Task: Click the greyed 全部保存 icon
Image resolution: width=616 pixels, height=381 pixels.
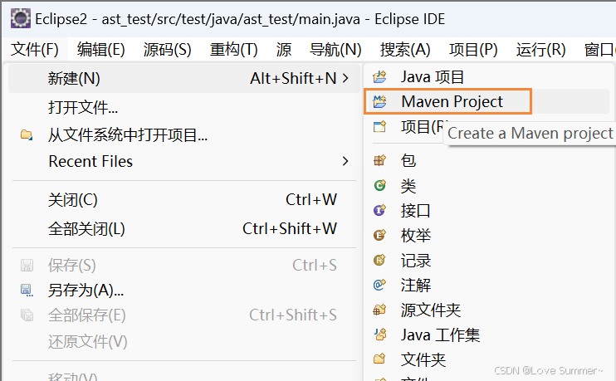Action: click(27, 315)
